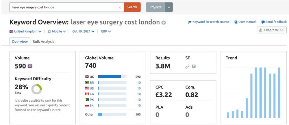Screen dimensions: 289x125
Task: Click the Keyword Difficulty donut chart
Action: pyautogui.click(x=37, y=89)
